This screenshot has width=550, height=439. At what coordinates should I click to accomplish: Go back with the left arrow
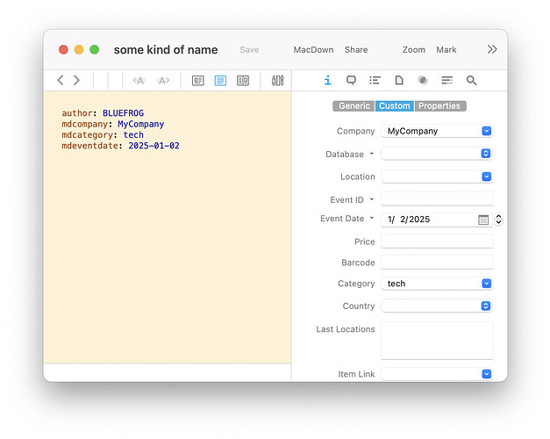tap(61, 81)
